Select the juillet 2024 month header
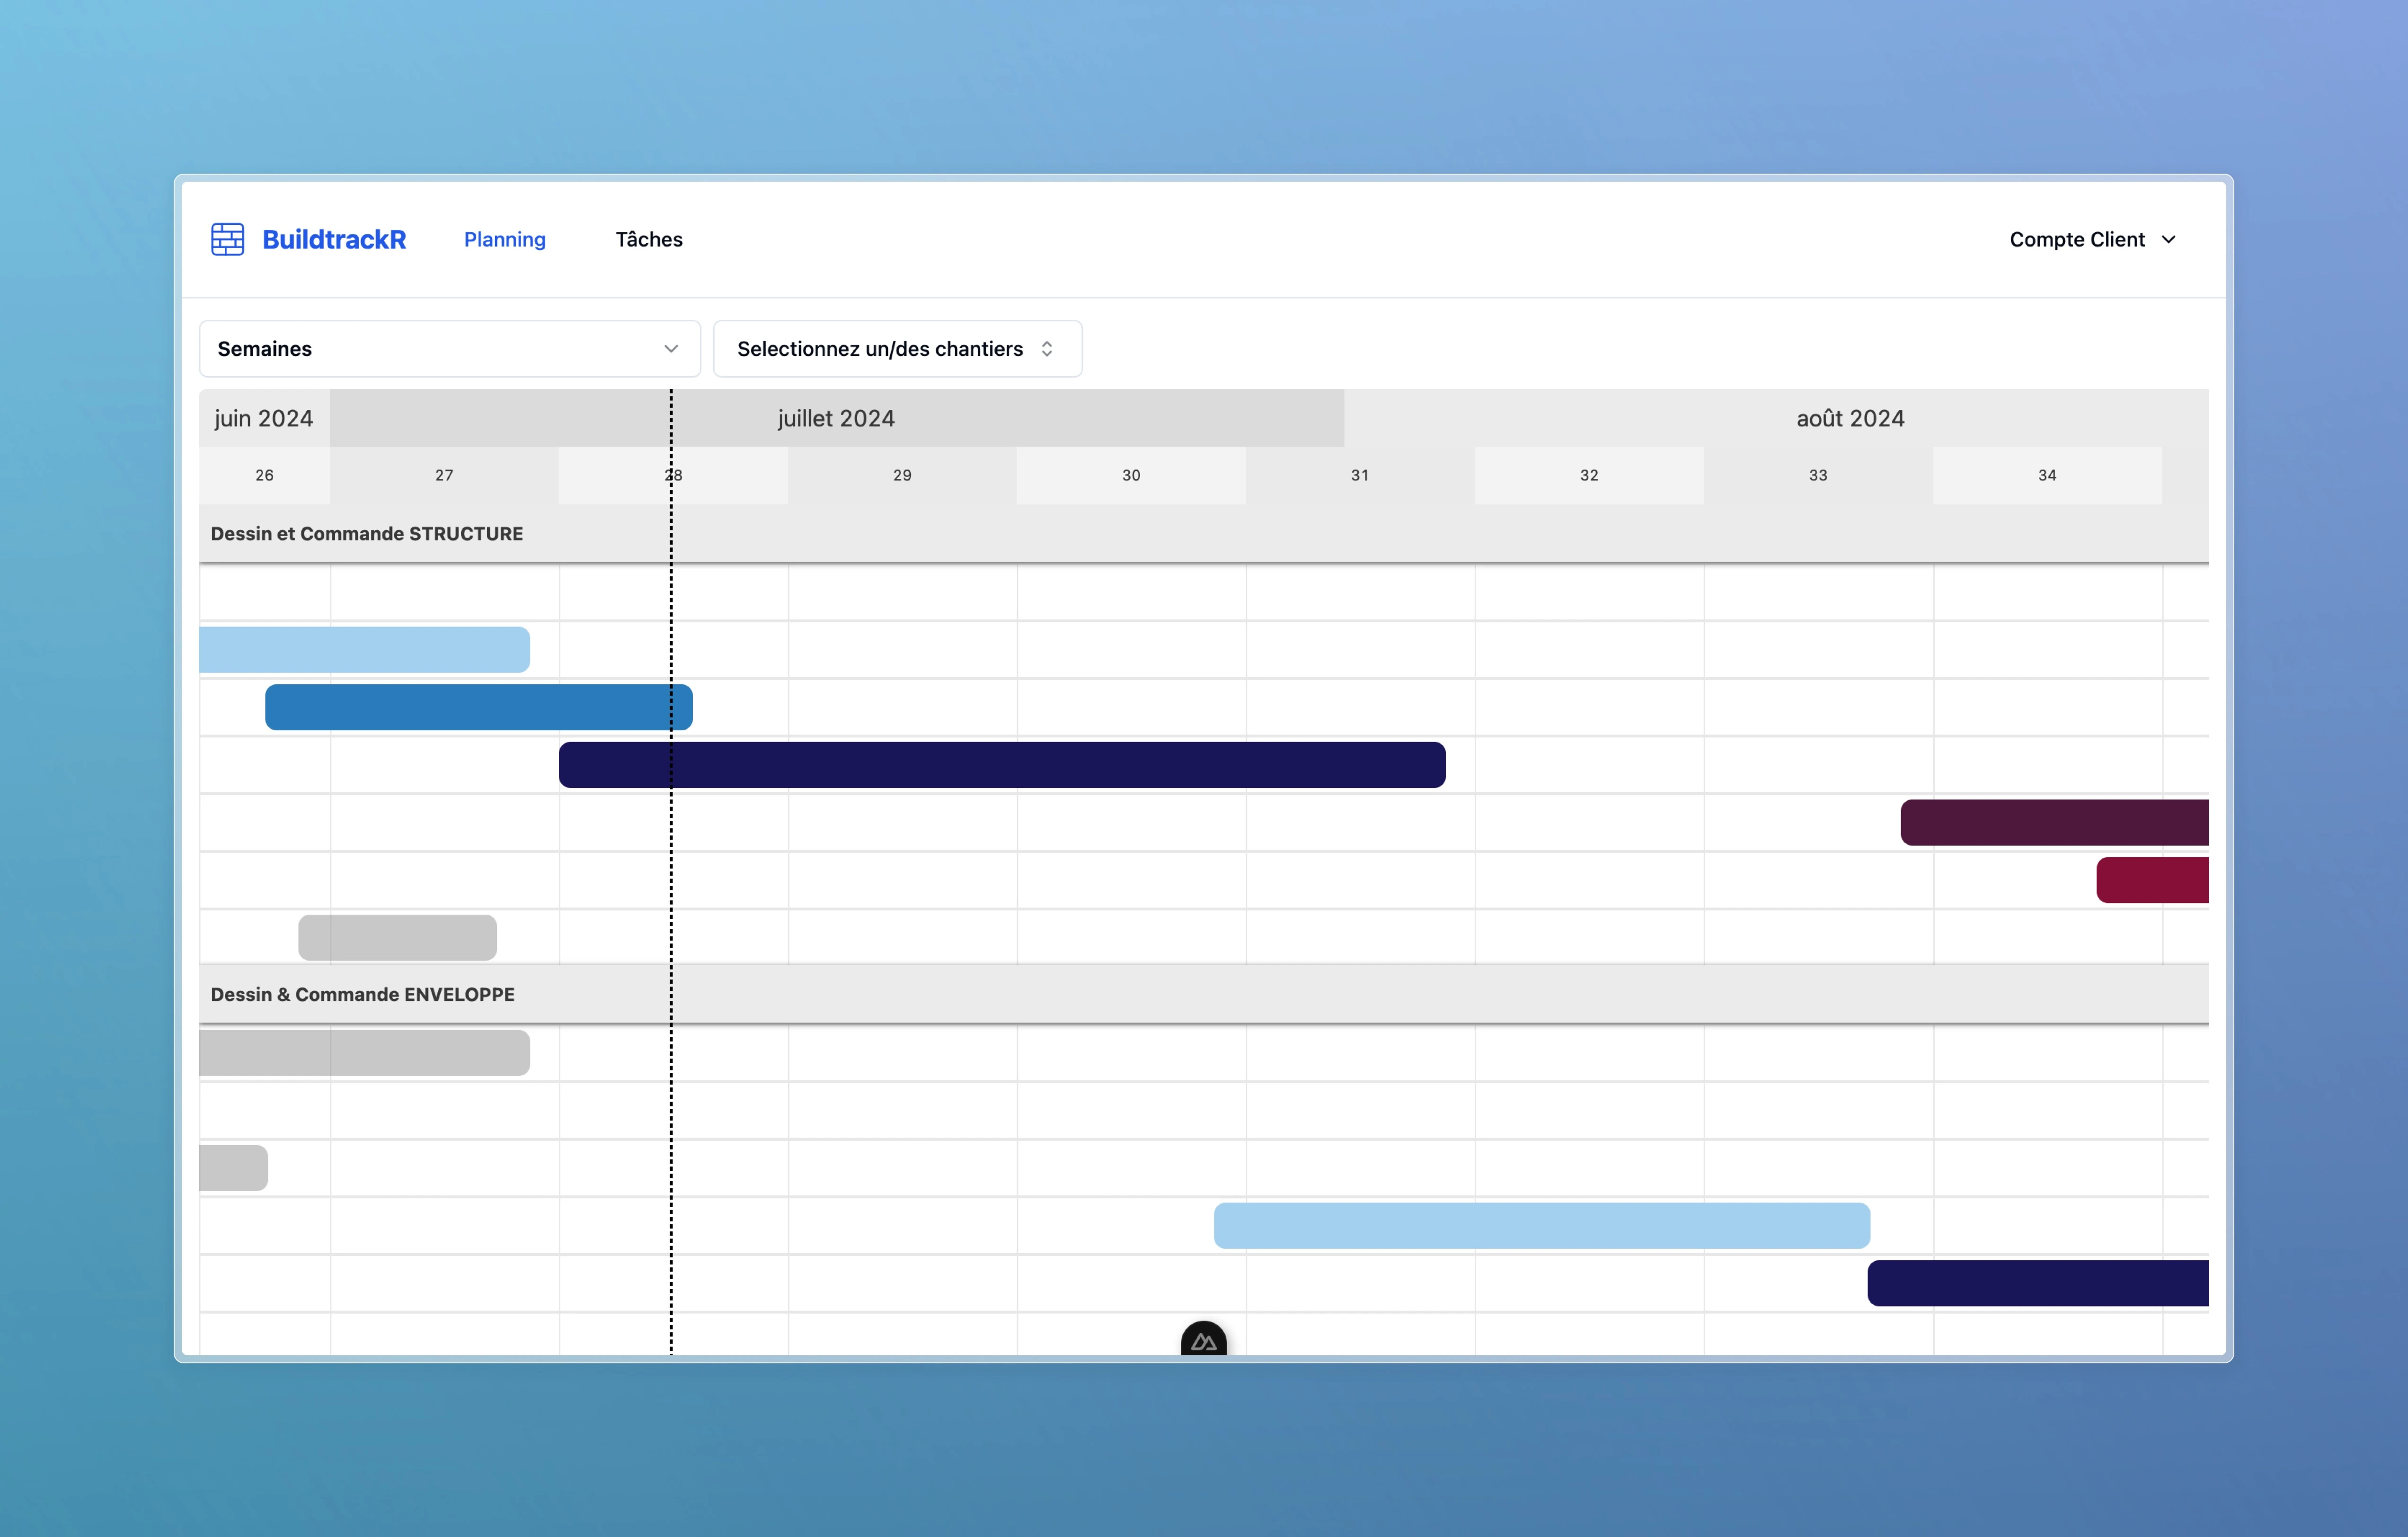Viewport: 2408px width, 1537px height. (x=836, y=418)
